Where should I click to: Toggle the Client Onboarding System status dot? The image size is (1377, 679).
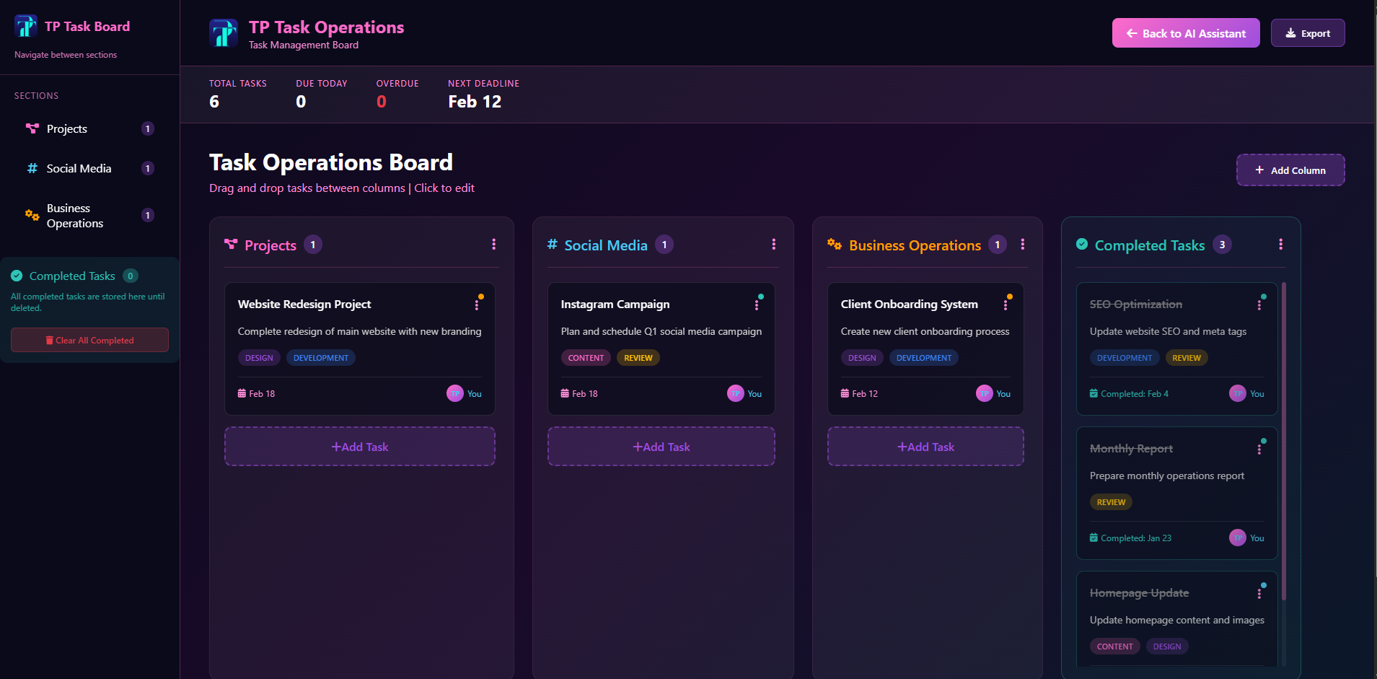1010,295
